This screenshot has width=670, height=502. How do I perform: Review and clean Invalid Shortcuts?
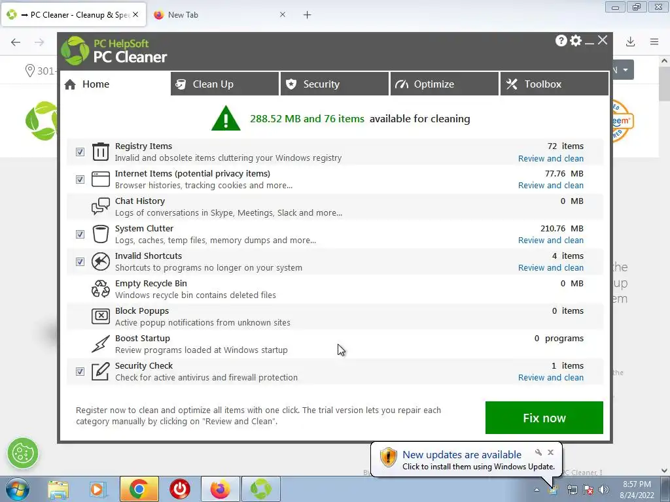(x=551, y=267)
